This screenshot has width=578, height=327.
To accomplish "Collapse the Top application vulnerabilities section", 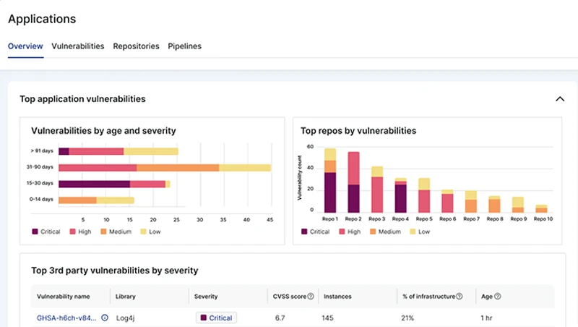I will click(558, 99).
